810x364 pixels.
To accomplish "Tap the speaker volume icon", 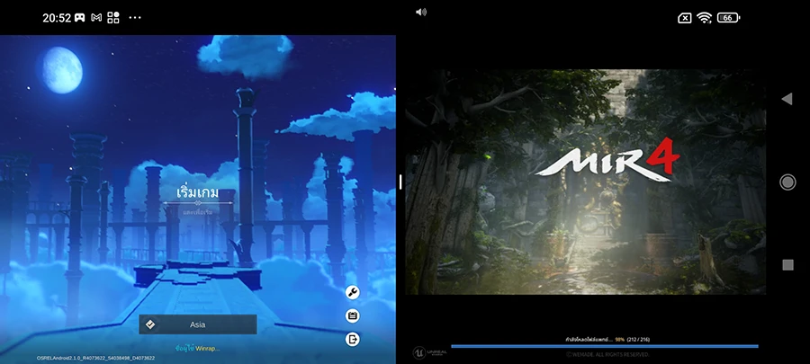I will pyautogui.click(x=421, y=12).
